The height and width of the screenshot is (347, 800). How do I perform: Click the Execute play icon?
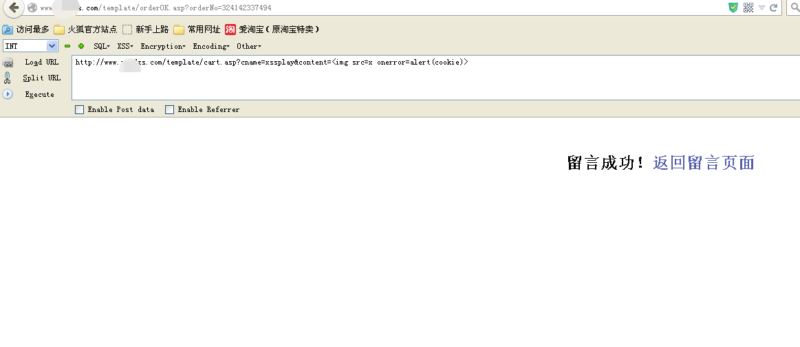click(8, 94)
